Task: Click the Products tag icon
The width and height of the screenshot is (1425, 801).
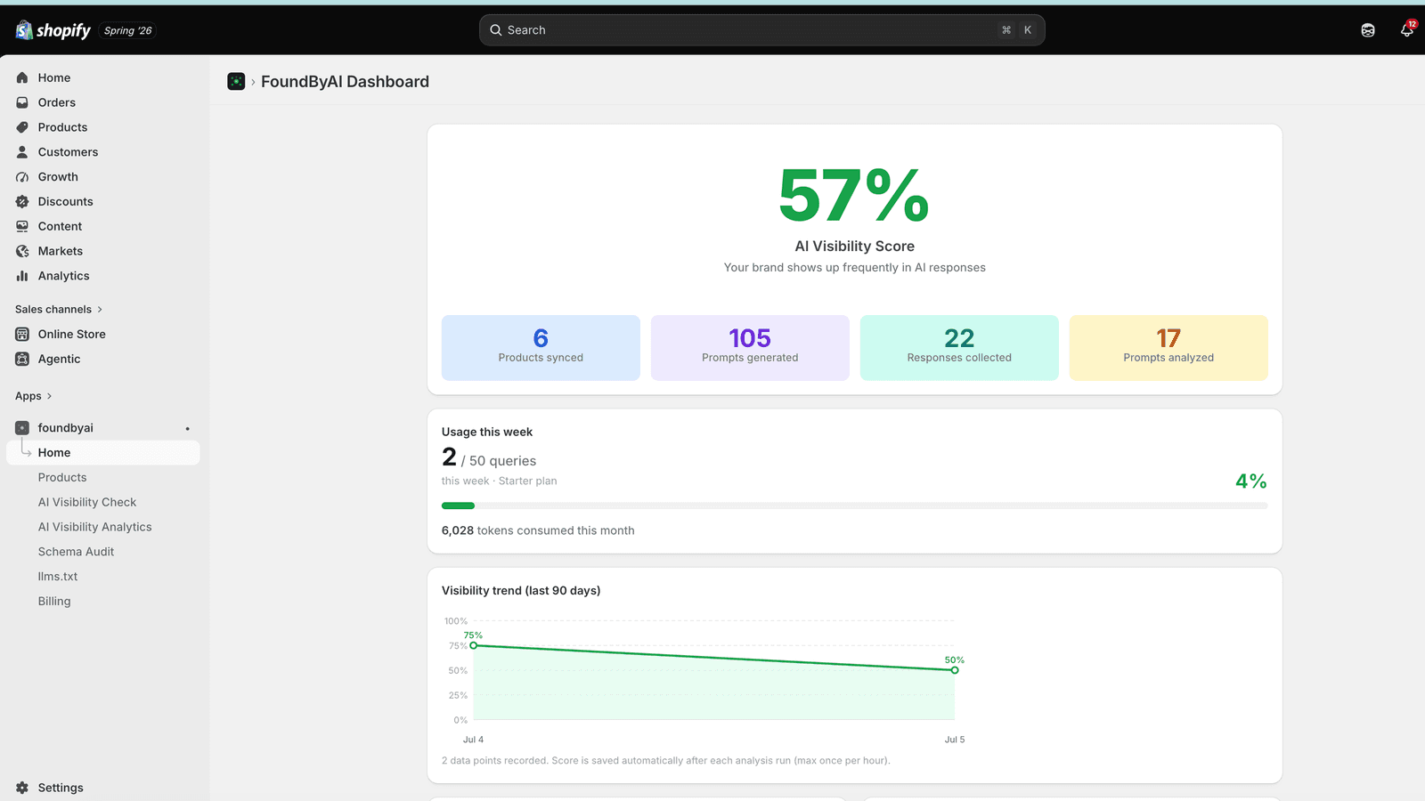Action: click(22, 127)
